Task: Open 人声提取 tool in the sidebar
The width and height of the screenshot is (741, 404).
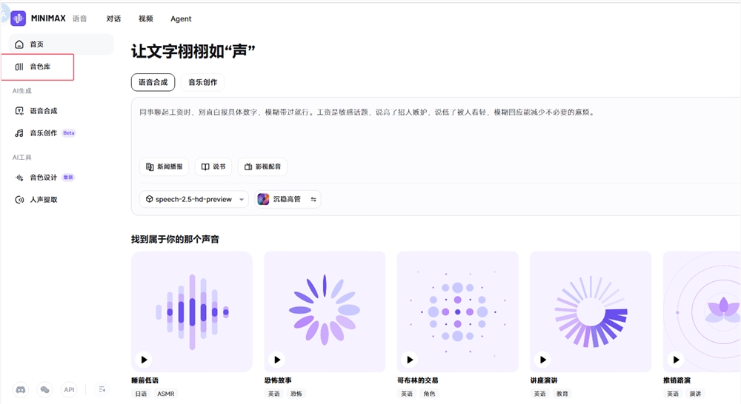Action: click(x=43, y=200)
